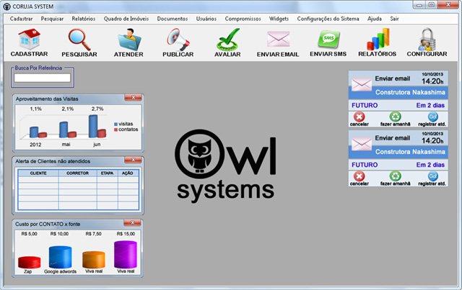
Task: Open the Relatórios menu
Action: pyautogui.click(x=84, y=19)
